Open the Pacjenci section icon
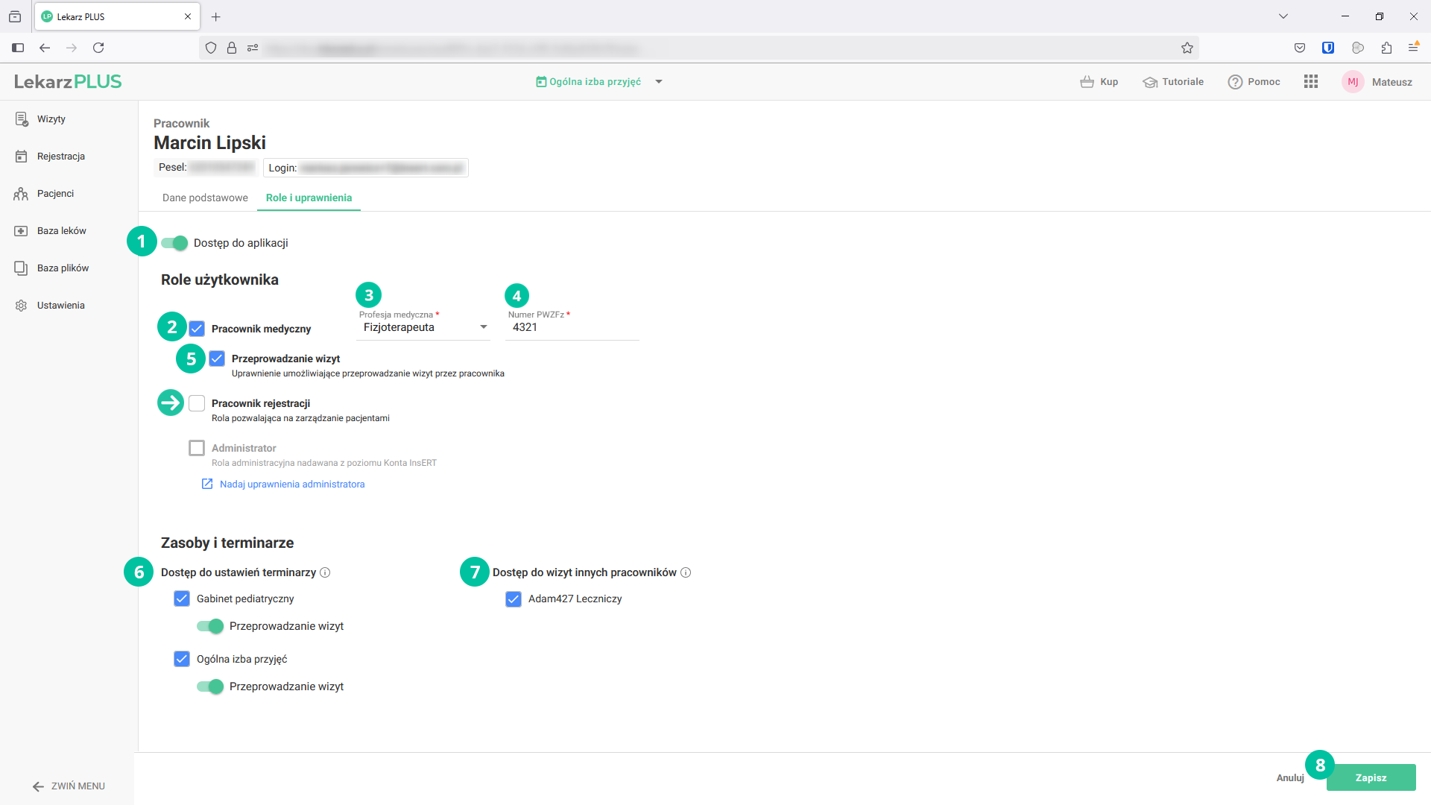This screenshot has width=1431, height=805. click(x=21, y=194)
